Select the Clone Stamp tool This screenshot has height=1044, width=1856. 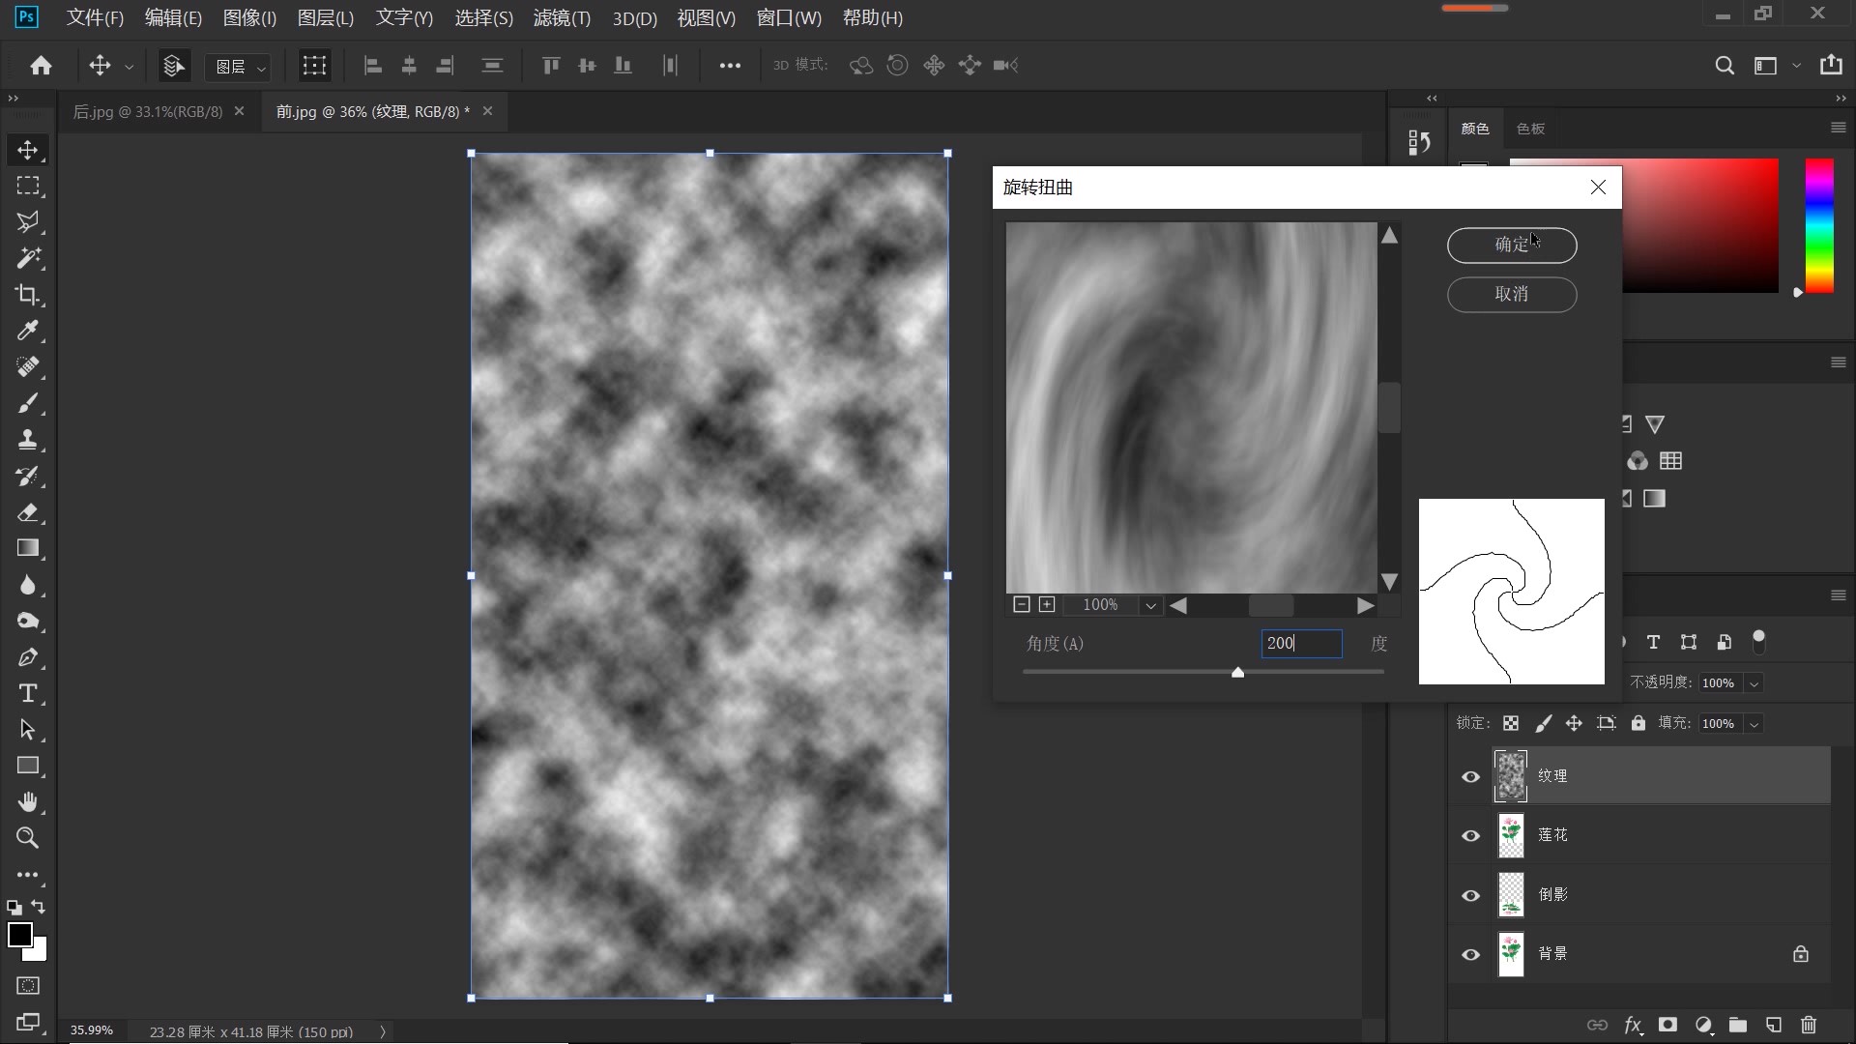27,440
